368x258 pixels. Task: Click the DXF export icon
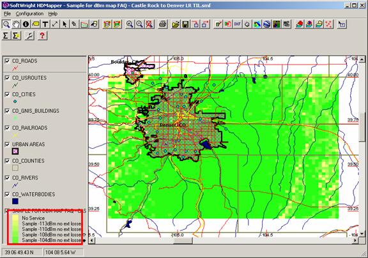(237, 24)
